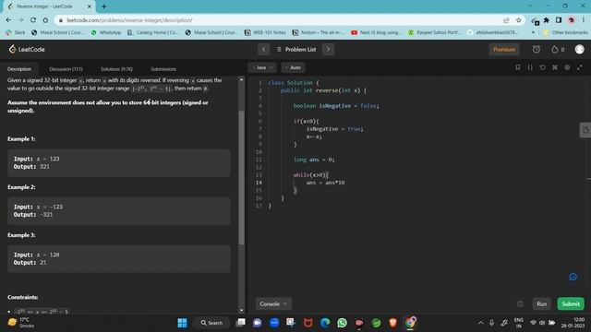Open the blue chat feedback icon

(573, 277)
